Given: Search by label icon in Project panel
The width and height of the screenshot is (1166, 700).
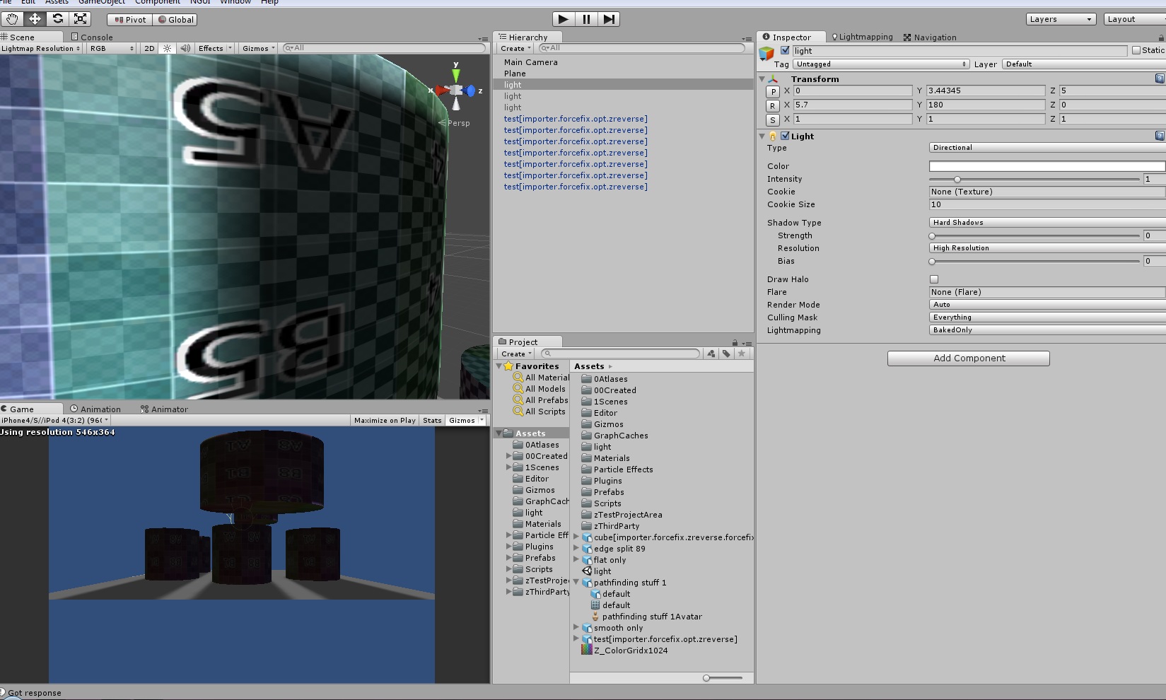Looking at the screenshot, I should coord(726,354).
